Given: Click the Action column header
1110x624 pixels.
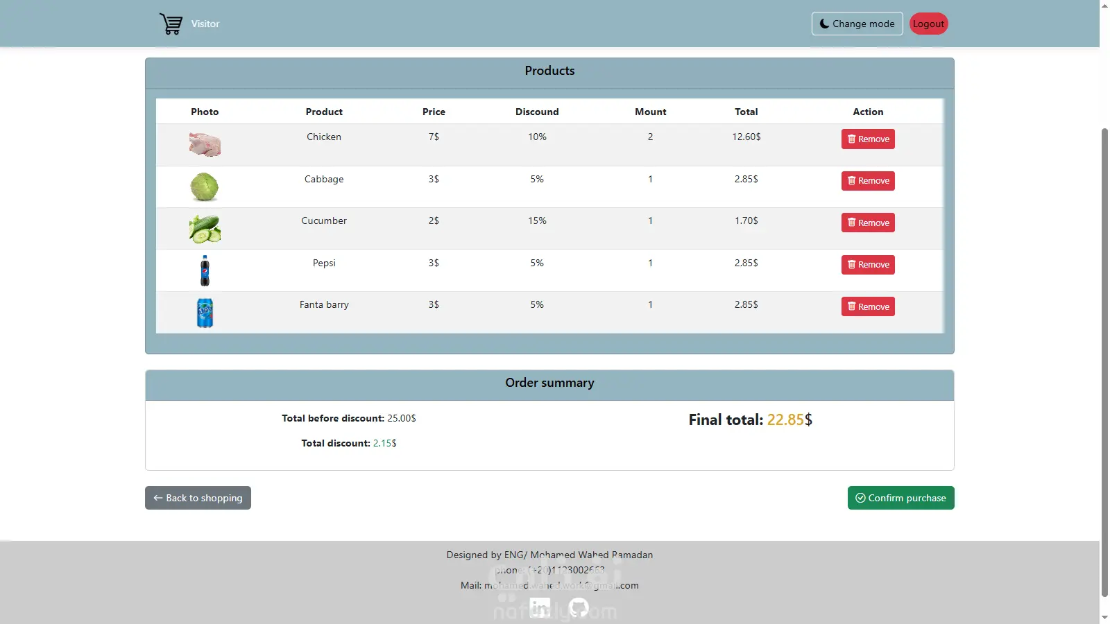Looking at the screenshot, I should [x=868, y=112].
